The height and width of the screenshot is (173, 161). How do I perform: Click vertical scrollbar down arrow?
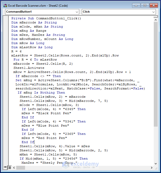click(156, 164)
